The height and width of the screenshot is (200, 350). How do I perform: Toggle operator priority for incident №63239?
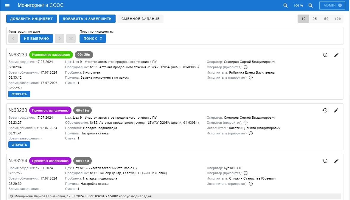click(245, 67)
